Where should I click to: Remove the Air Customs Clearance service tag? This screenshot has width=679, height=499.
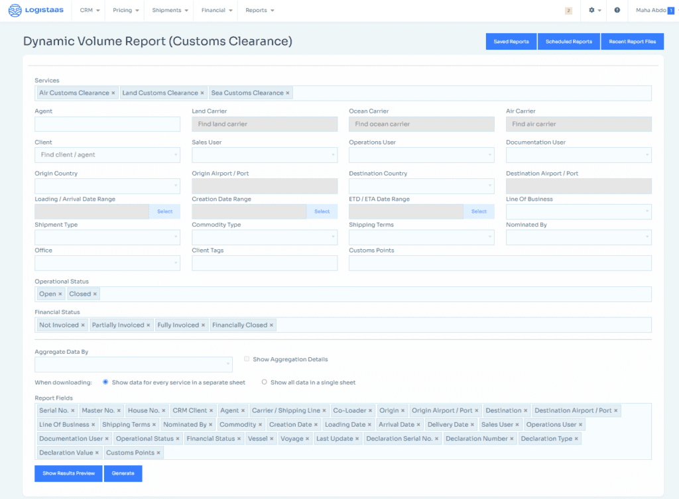coord(113,93)
